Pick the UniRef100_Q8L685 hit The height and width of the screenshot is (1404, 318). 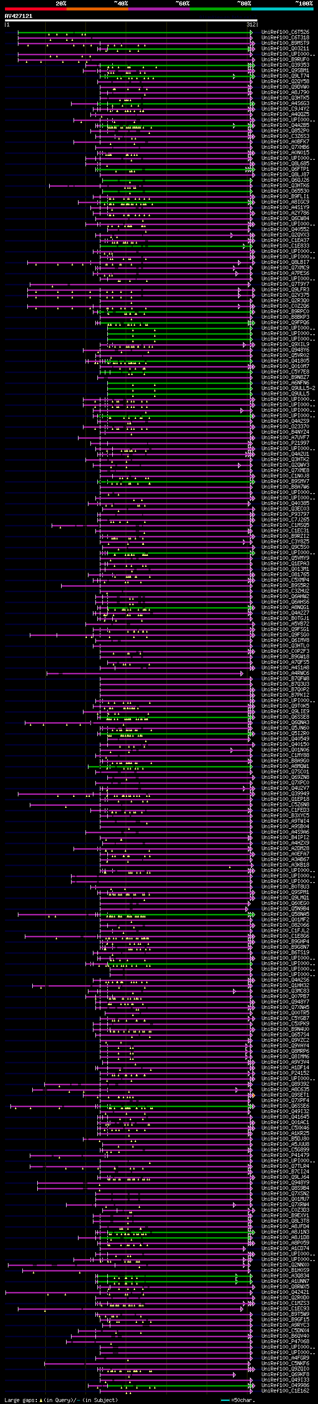285,164
